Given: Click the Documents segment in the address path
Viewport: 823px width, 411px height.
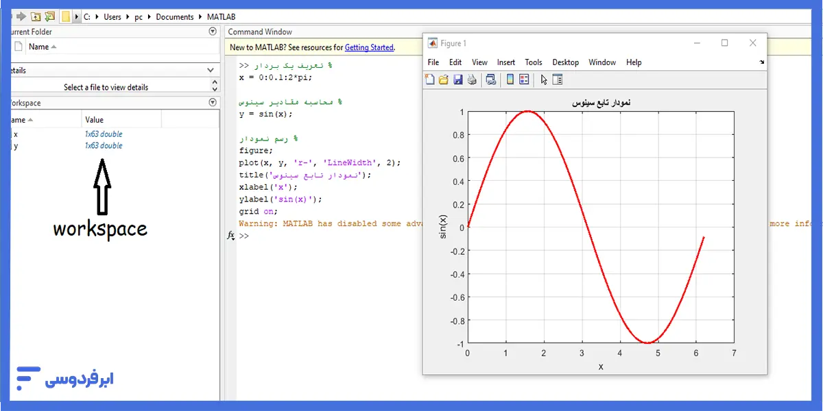Looking at the screenshot, I should pyautogui.click(x=175, y=17).
